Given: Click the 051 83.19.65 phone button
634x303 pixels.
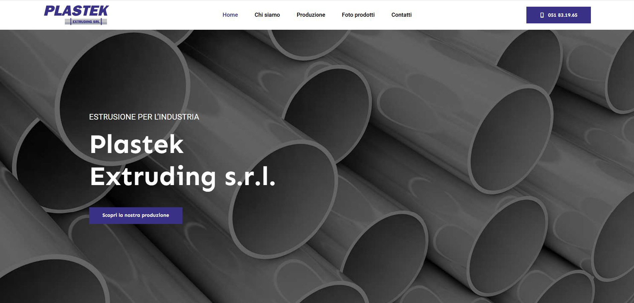Looking at the screenshot, I should click(558, 15).
